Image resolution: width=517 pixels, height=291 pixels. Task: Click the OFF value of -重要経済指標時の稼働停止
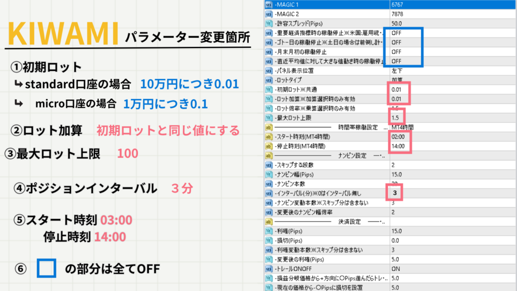point(396,33)
